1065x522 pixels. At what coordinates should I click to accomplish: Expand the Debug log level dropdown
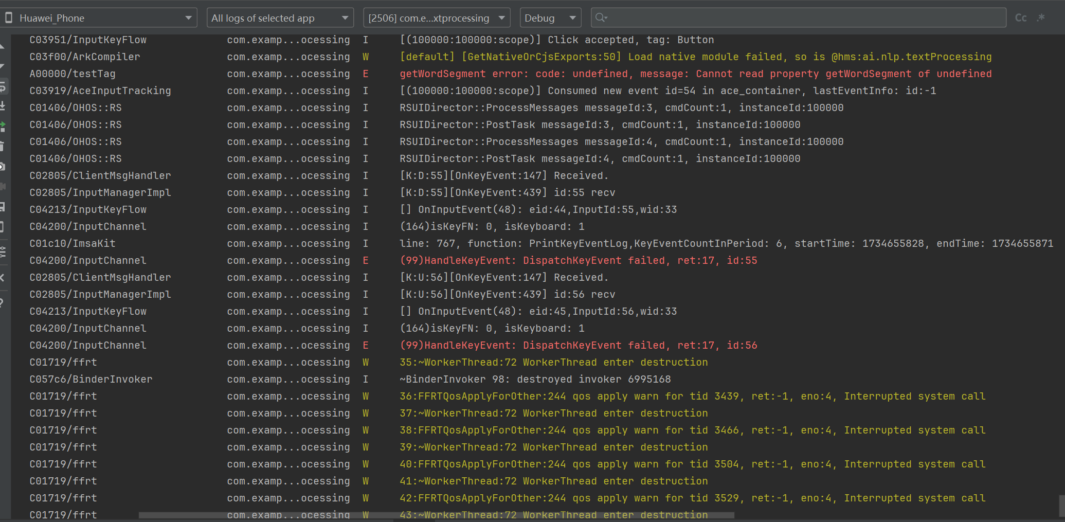point(550,18)
